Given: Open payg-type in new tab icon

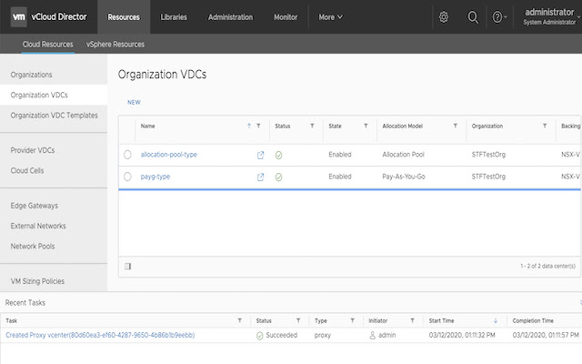Looking at the screenshot, I should 261,177.
